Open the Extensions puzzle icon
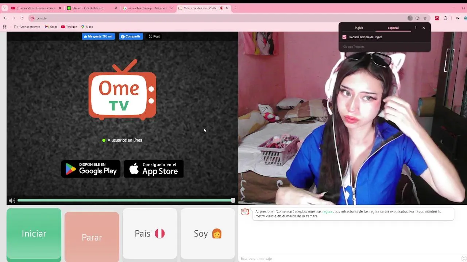Viewport: 467px width, 262px height. (445, 18)
